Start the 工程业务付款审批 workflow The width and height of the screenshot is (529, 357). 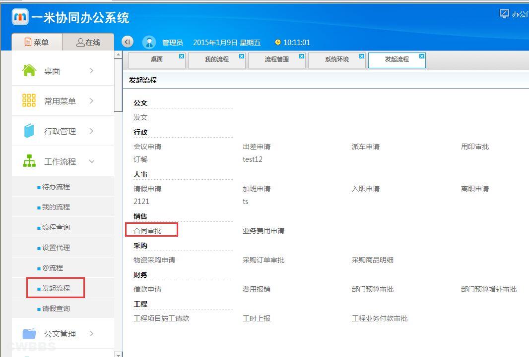click(x=380, y=319)
